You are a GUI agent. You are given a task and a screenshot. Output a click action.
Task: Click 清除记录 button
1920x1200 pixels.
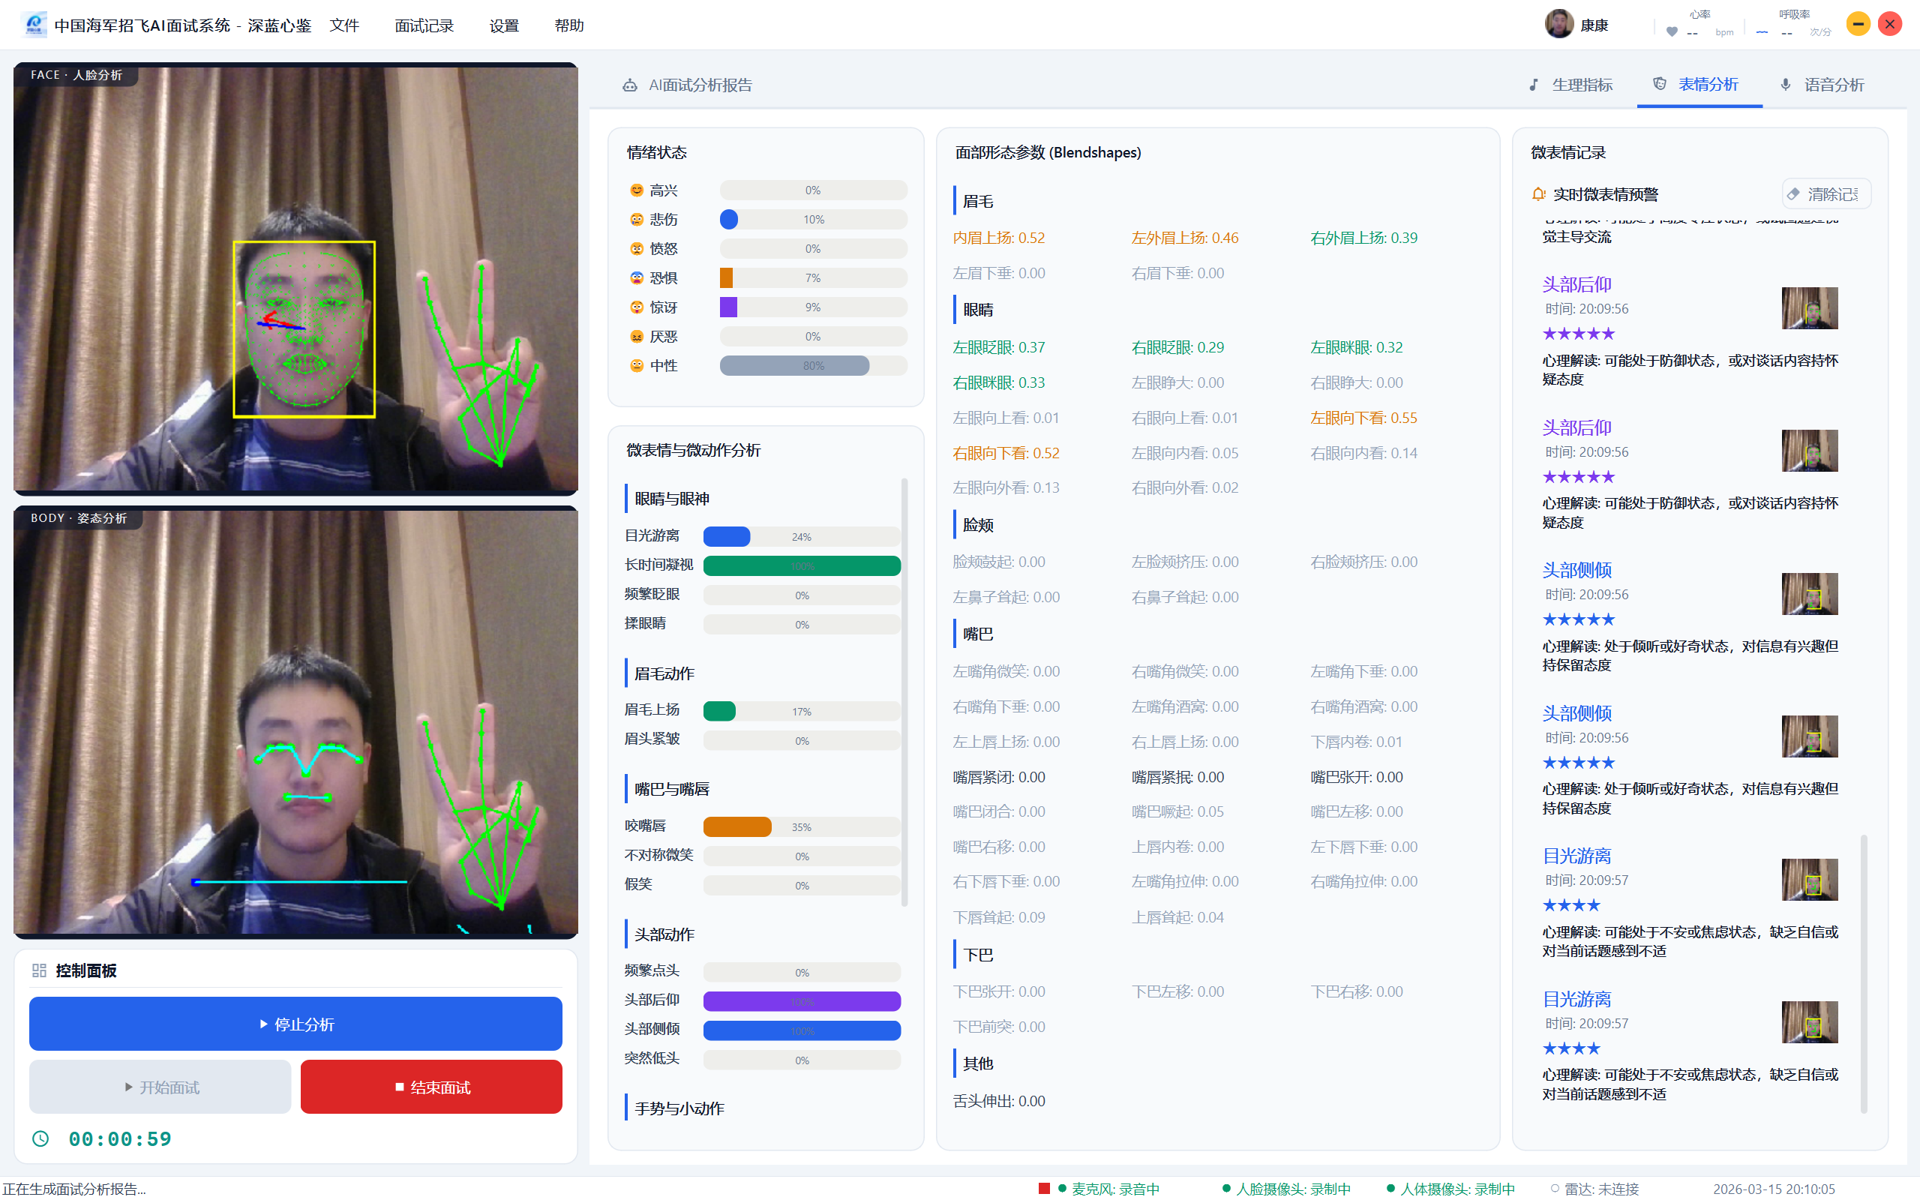tap(1825, 194)
